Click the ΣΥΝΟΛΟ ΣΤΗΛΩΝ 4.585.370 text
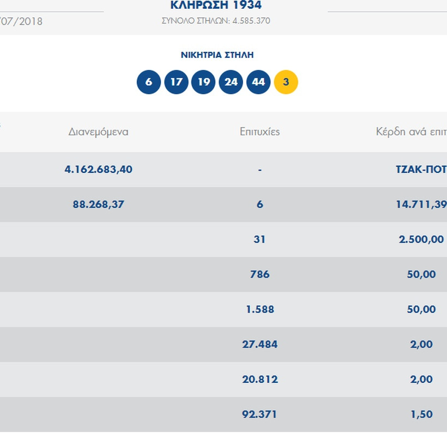Screen dimensions: 447x434 click(x=216, y=21)
